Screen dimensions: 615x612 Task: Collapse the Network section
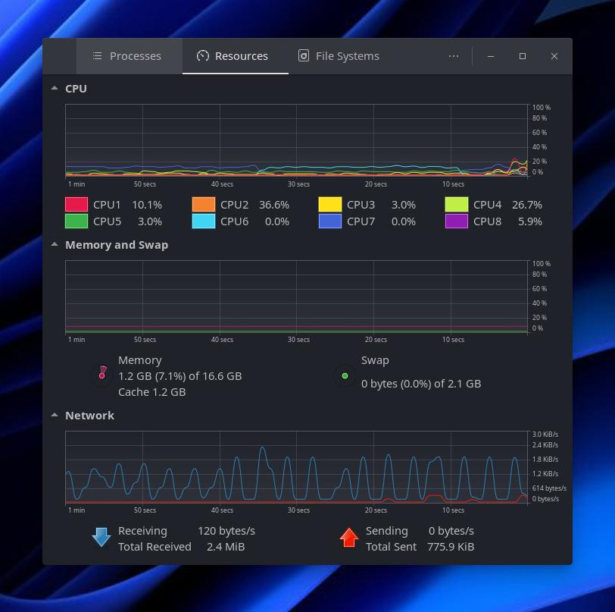pos(55,416)
